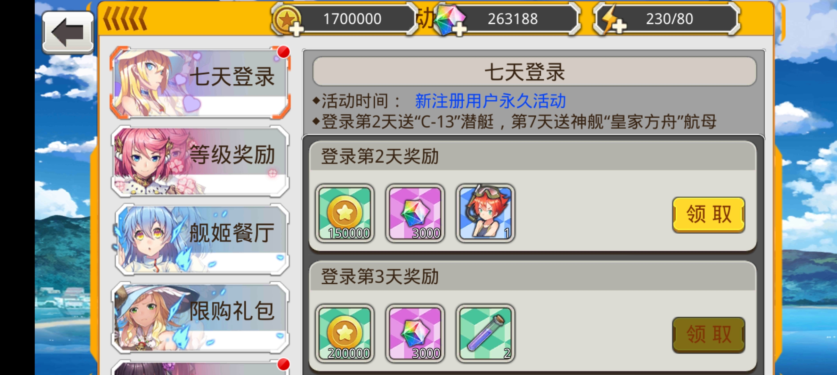Screen dimensions: 837x375
Task: Tap the C-13 submarine girl reward icon
Action: (485, 214)
